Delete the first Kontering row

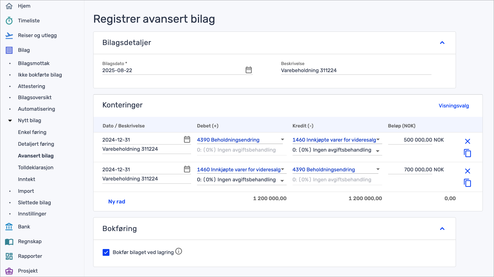[x=467, y=141]
